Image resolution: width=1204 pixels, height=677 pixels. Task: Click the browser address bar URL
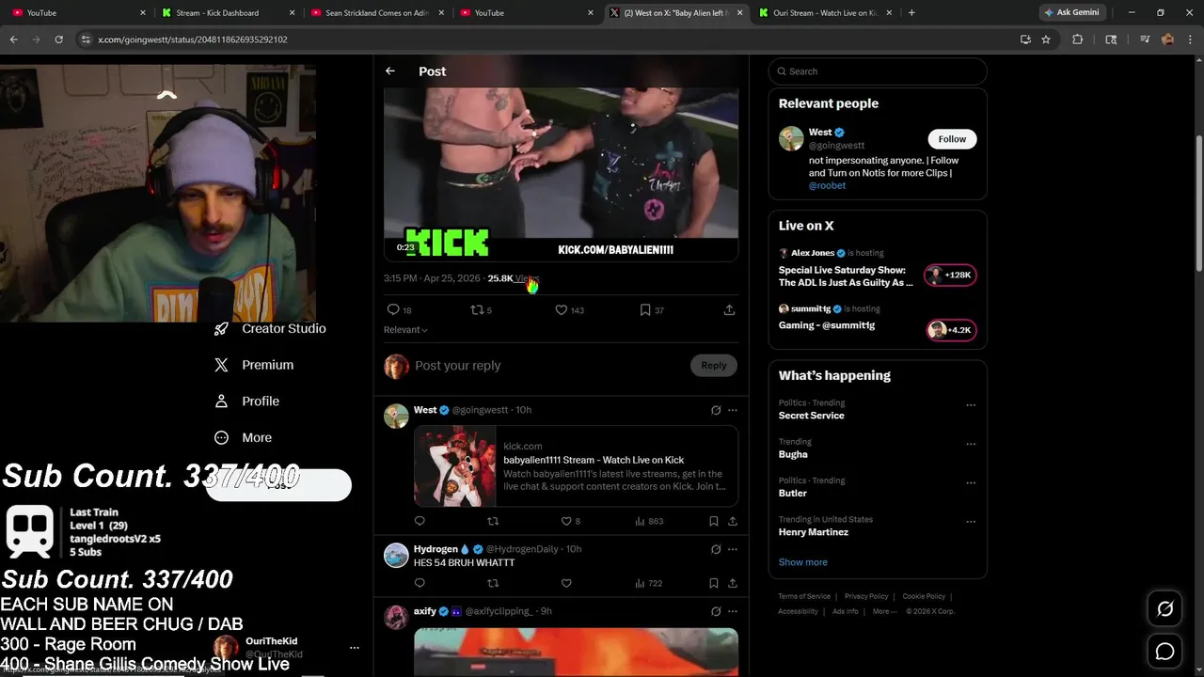point(193,39)
